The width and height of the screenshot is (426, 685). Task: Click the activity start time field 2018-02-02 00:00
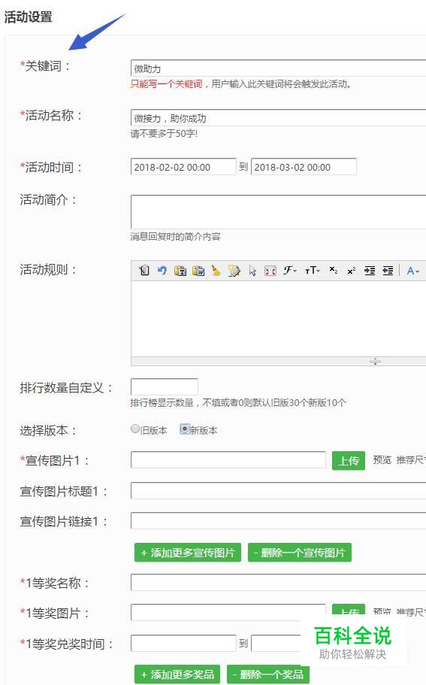pos(183,167)
